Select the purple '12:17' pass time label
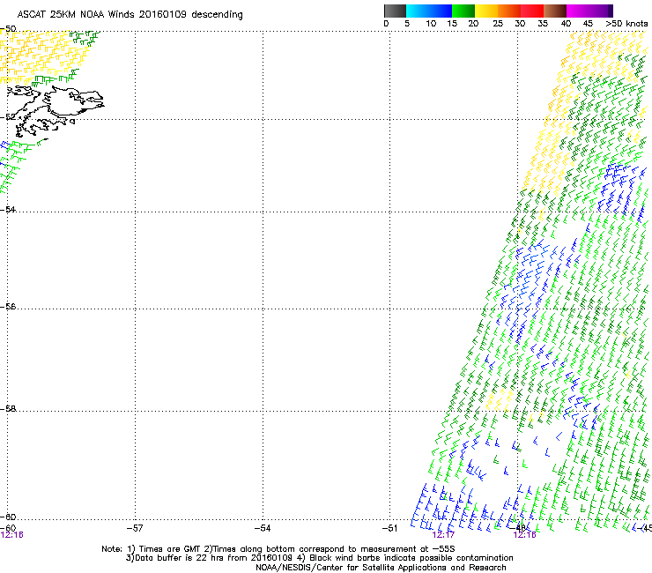Screen dimensions: 652x573 [x=443, y=535]
